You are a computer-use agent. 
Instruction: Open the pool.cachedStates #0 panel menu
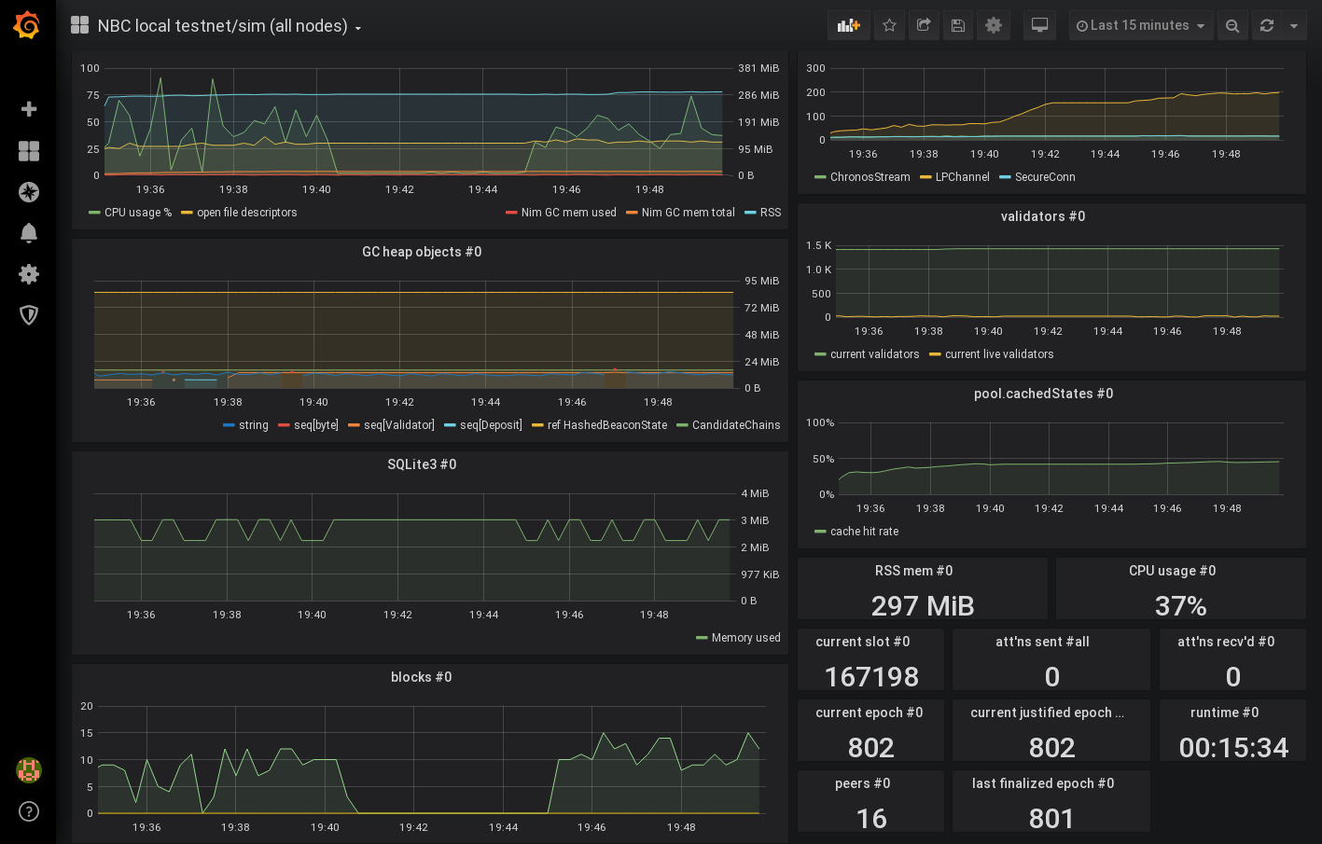coord(1043,394)
